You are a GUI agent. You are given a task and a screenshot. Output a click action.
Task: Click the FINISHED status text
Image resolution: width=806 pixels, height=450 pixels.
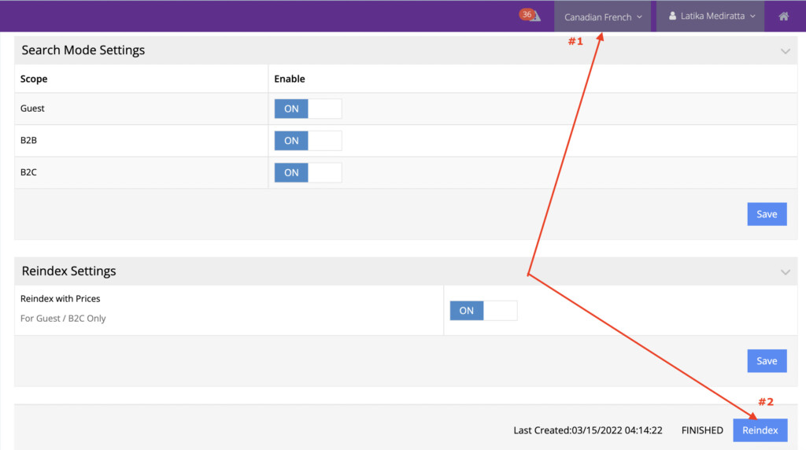[702, 430]
